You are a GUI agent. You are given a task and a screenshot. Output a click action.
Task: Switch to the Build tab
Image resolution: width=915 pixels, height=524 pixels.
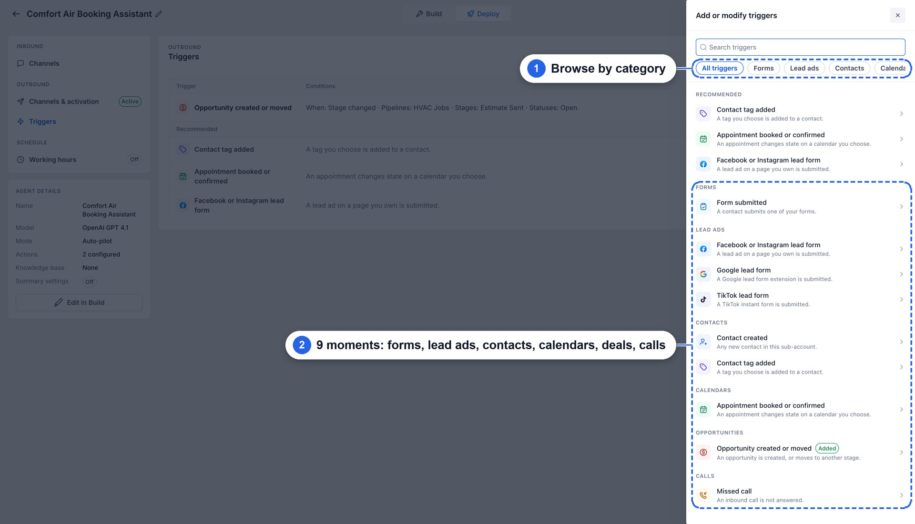click(429, 14)
